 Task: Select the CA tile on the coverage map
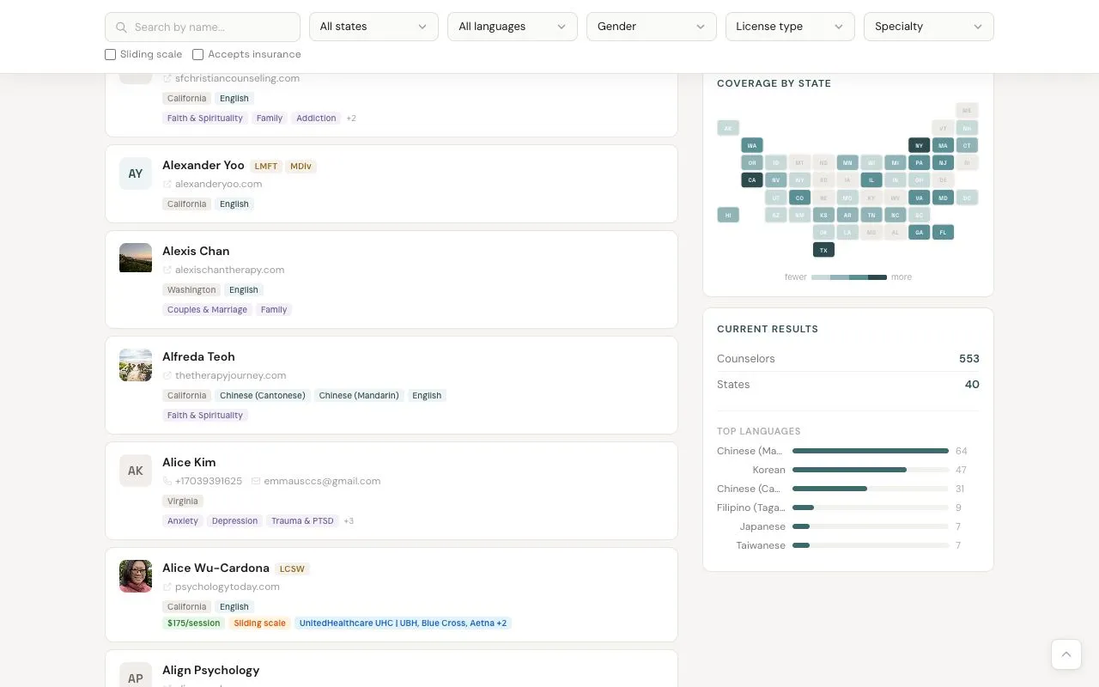[752, 179]
